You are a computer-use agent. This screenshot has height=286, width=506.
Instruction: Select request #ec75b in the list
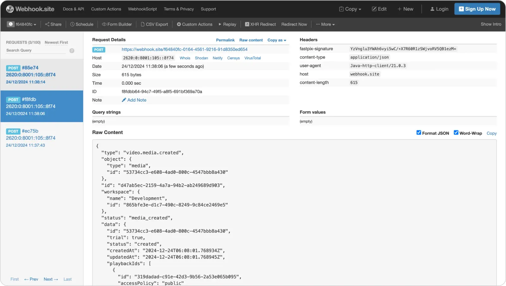42,138
